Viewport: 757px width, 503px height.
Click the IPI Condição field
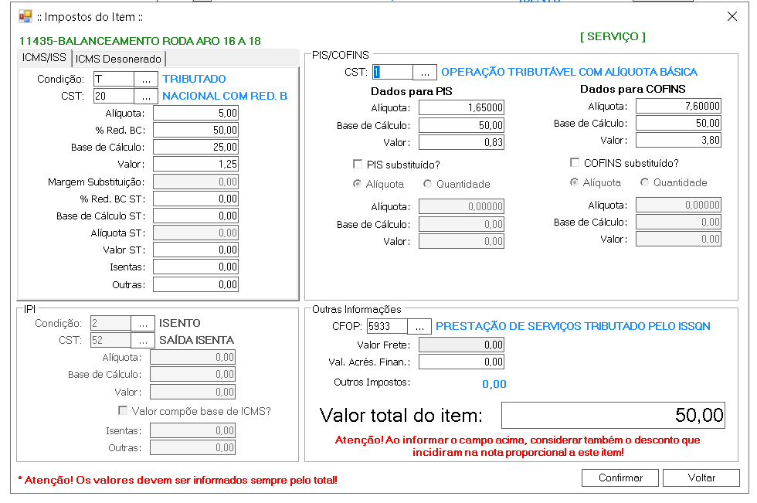110,324
